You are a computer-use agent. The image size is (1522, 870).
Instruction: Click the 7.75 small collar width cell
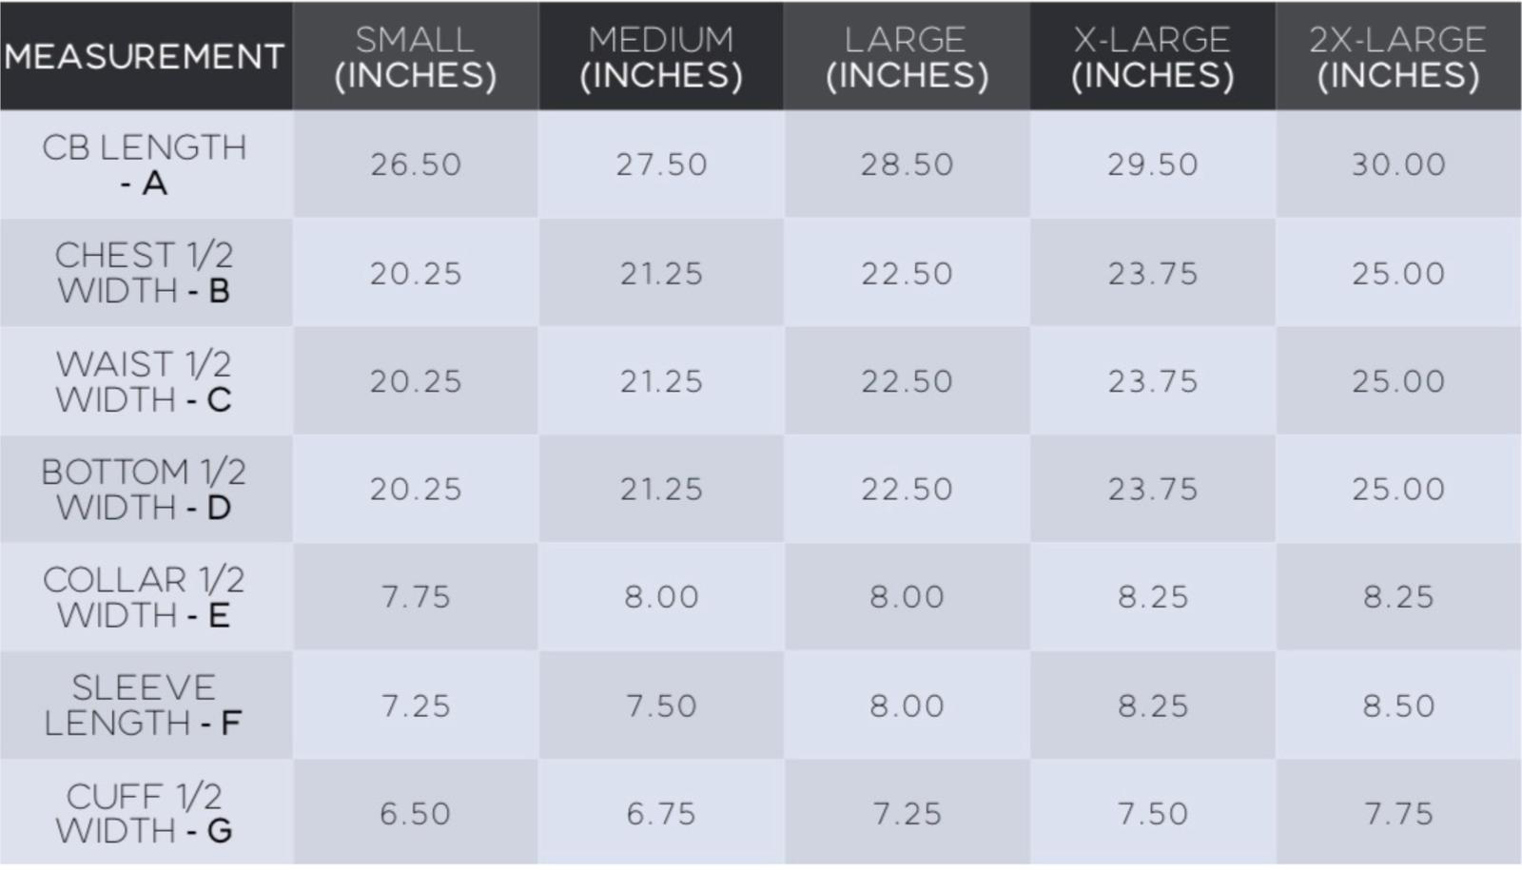(416, 597)
